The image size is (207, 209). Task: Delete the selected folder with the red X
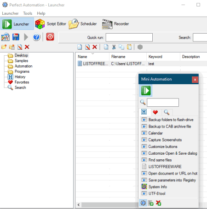[x=27, y=47]
